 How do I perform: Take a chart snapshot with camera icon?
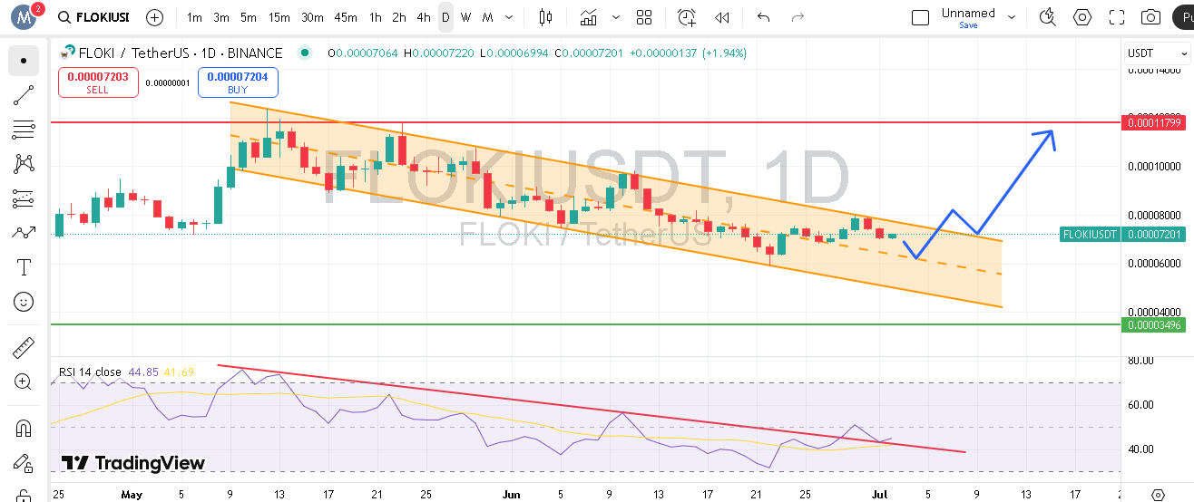[1151, 17]
